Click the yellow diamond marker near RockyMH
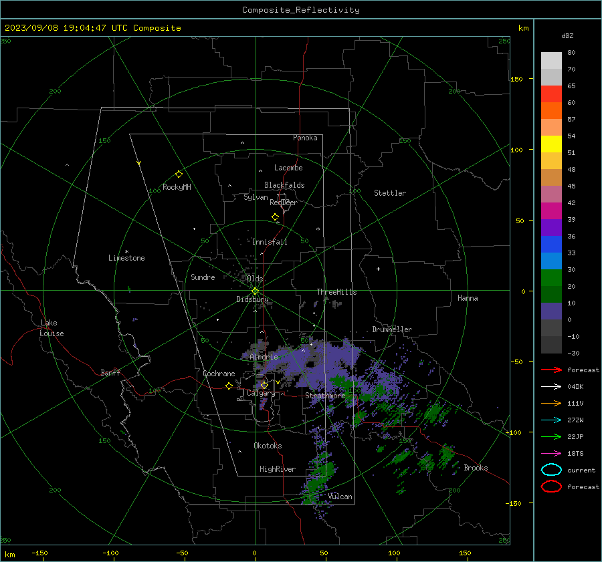The image size is (602, 562). pyautogui.click(x=179, y=174)
